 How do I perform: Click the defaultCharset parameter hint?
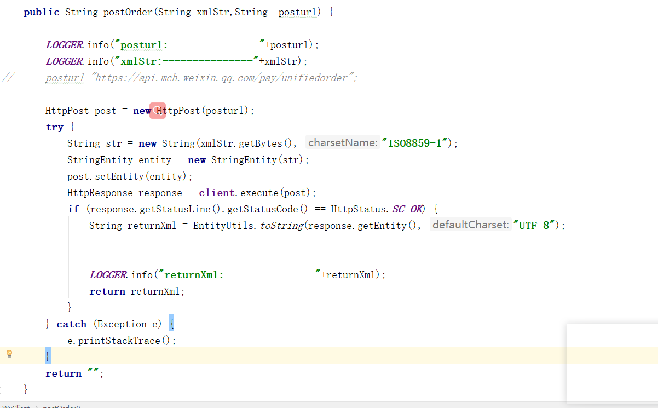(470, 225)
